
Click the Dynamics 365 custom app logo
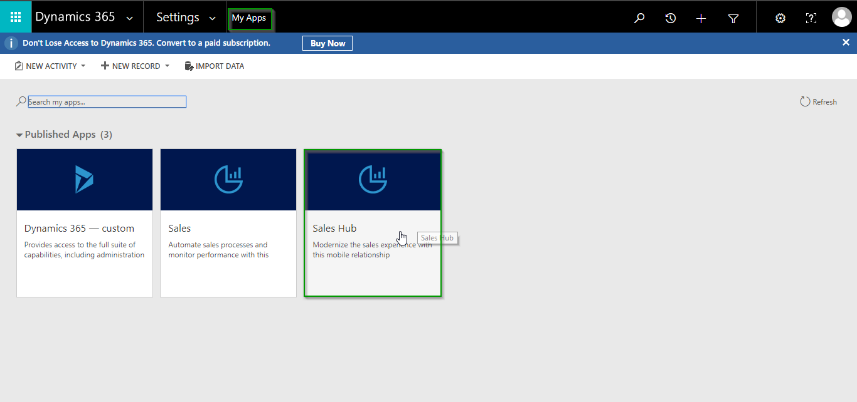pyautogui.click(x=85, y=179)
